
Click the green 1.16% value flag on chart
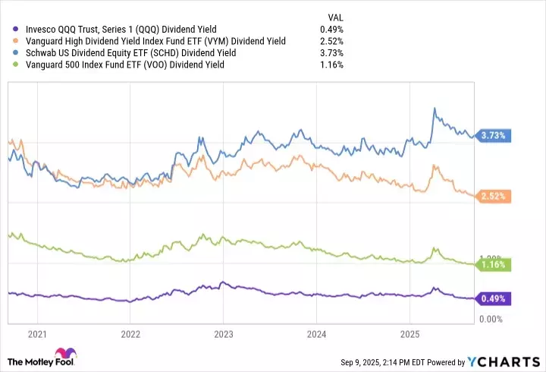[x=496, y=265]
